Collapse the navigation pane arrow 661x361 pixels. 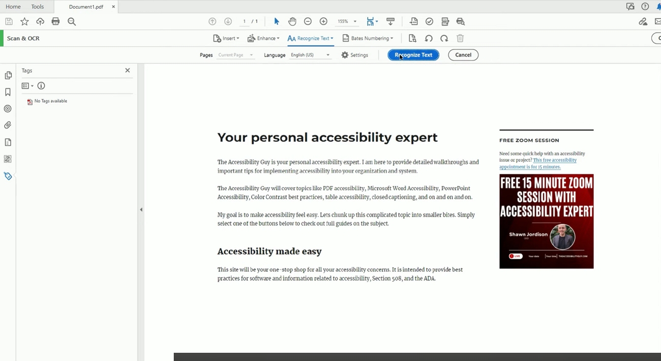[x=141, y=209]
